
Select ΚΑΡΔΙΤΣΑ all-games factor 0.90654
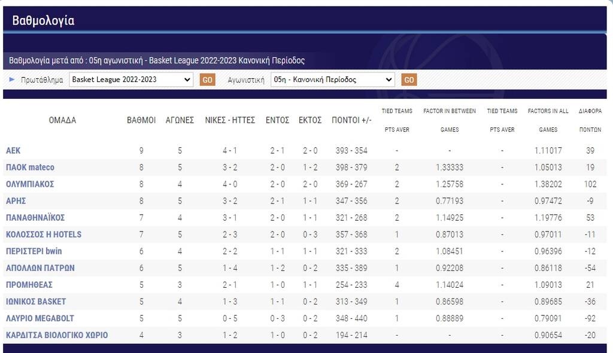pyautogui.click(x=548, y=336)
